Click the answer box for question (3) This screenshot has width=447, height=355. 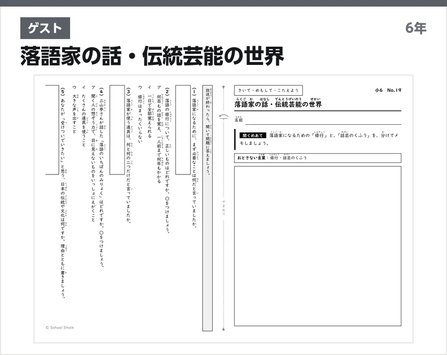(117, 129)
